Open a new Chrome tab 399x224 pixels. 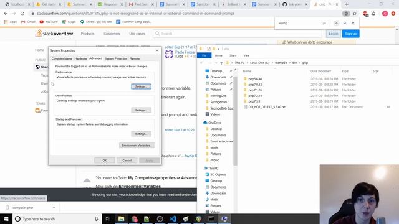click(x=347, y=4)
